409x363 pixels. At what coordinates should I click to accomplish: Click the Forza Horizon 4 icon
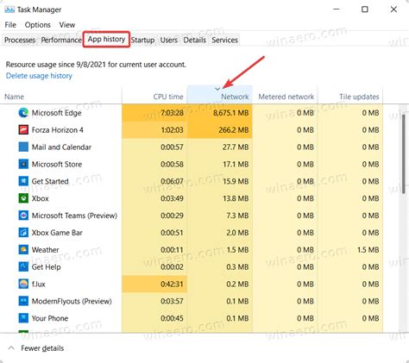(23, 130)
